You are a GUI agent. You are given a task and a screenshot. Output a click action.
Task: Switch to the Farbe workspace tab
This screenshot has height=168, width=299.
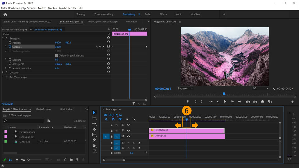tap(148, 14)
